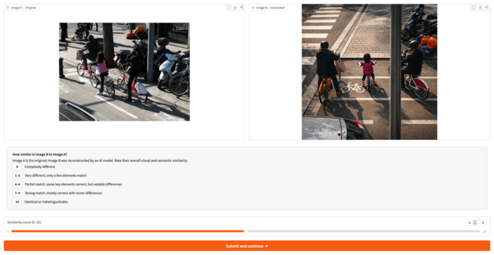Viewport: 494px width, 255px height.
Task: Click the Image A original photo
Action: tap(124, 72)
